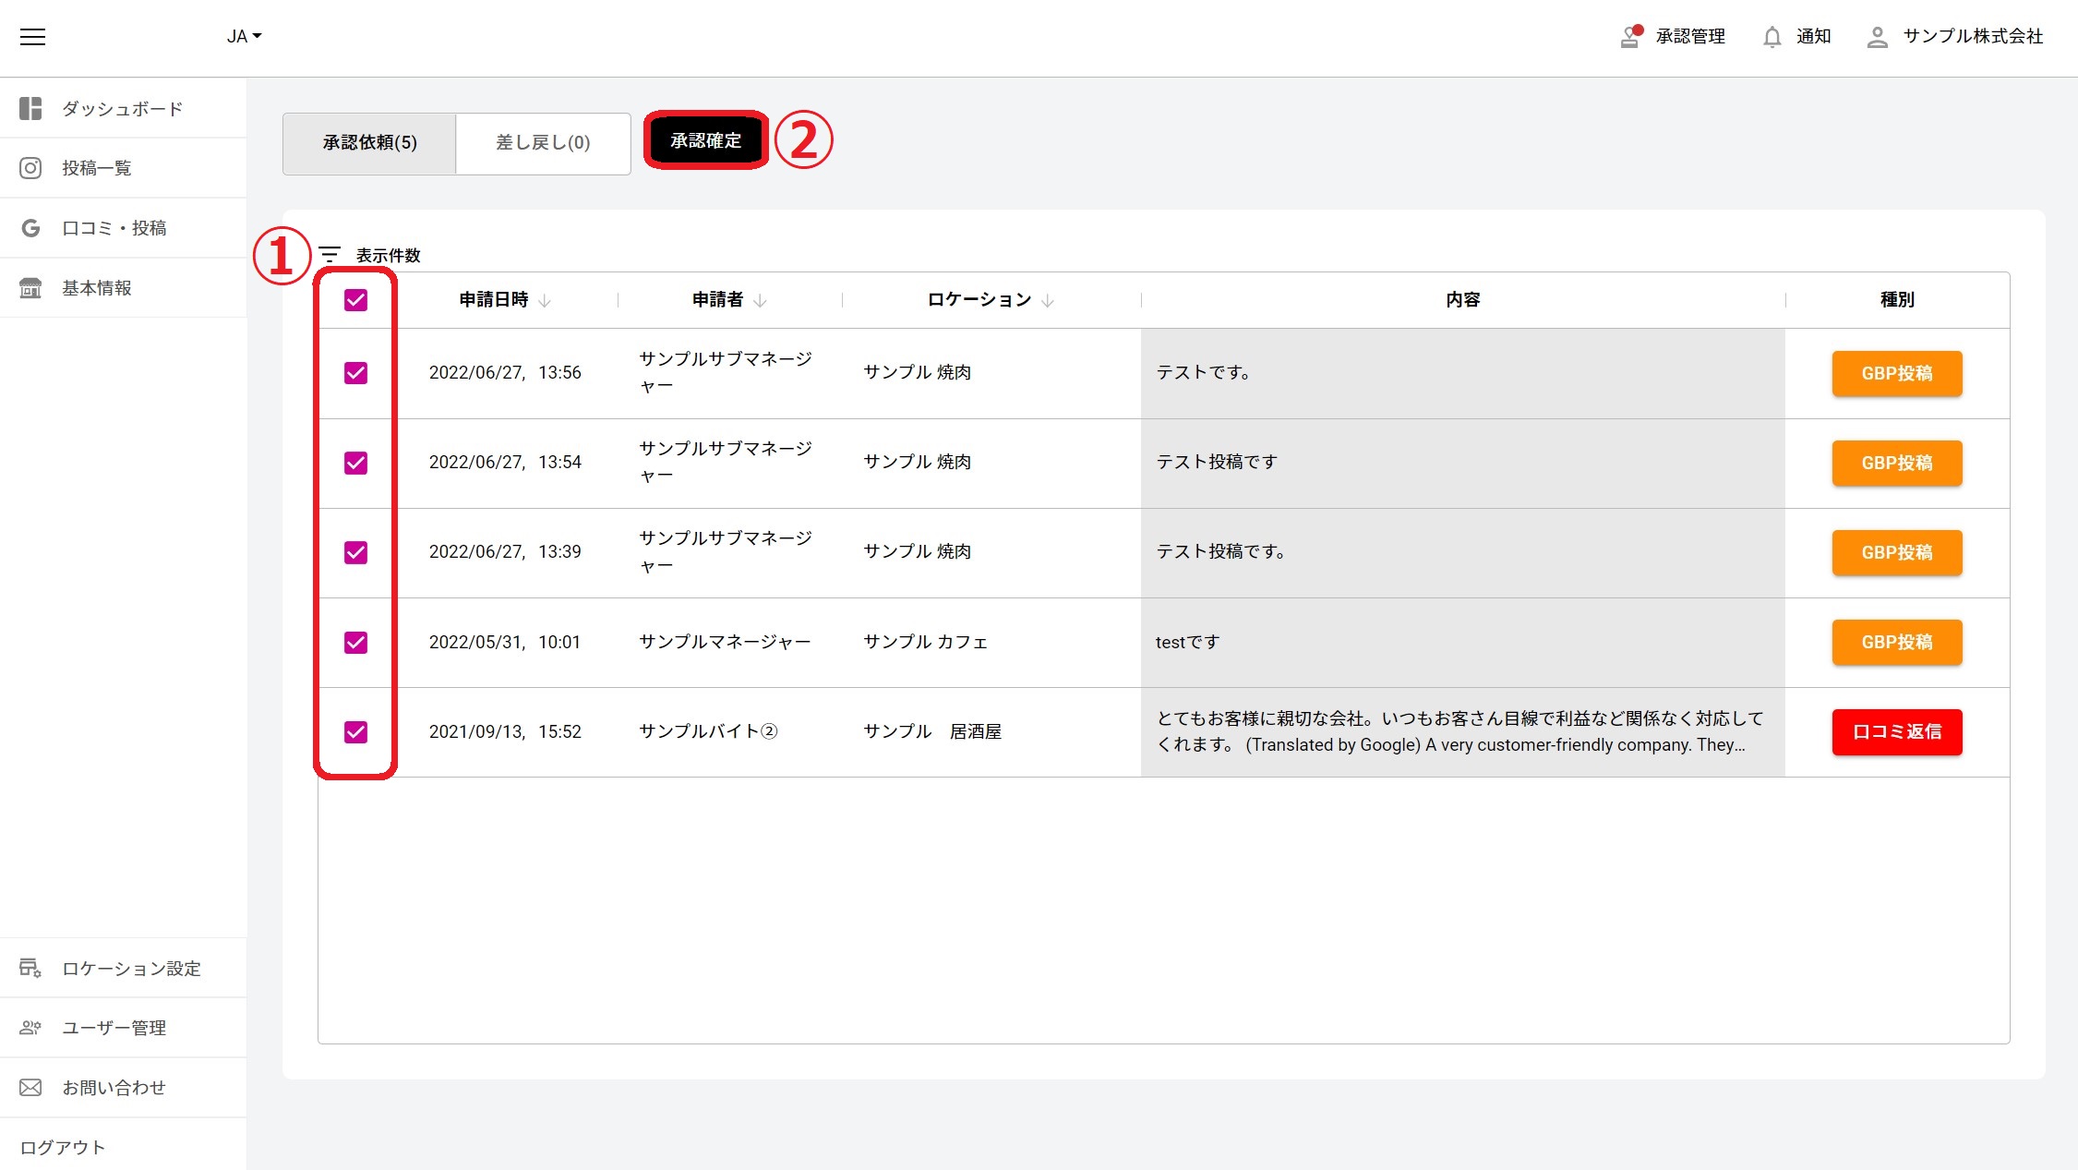Open the JA language dropdown
Viewport: 2078px width, 1170px height.
coord(244,37)
